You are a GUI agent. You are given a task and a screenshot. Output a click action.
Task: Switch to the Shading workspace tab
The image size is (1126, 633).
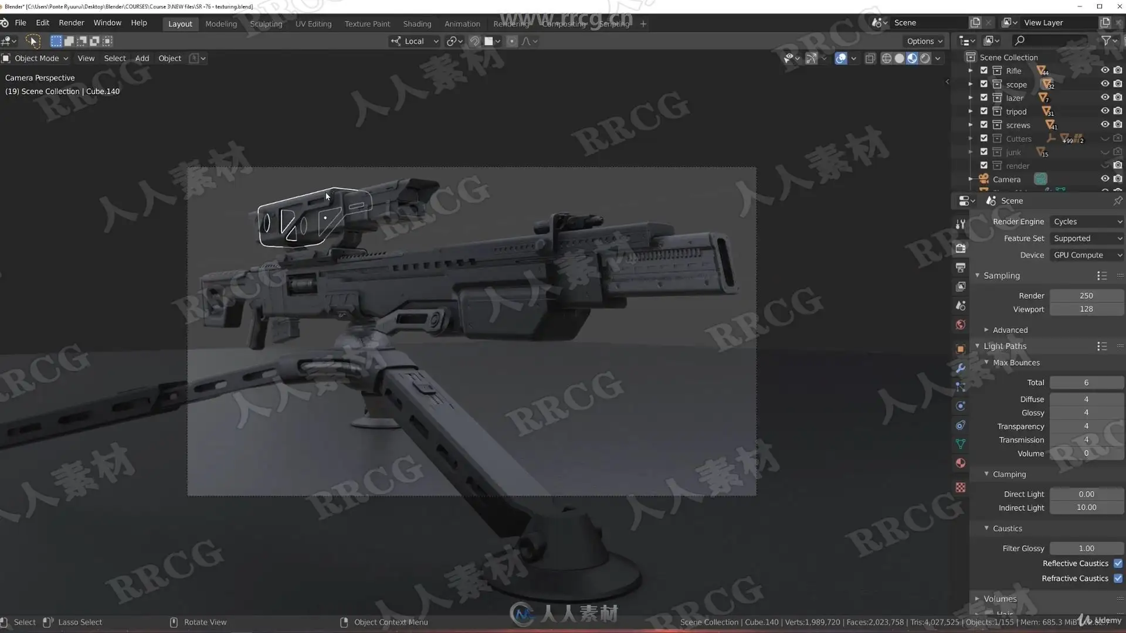coord(417,23)
